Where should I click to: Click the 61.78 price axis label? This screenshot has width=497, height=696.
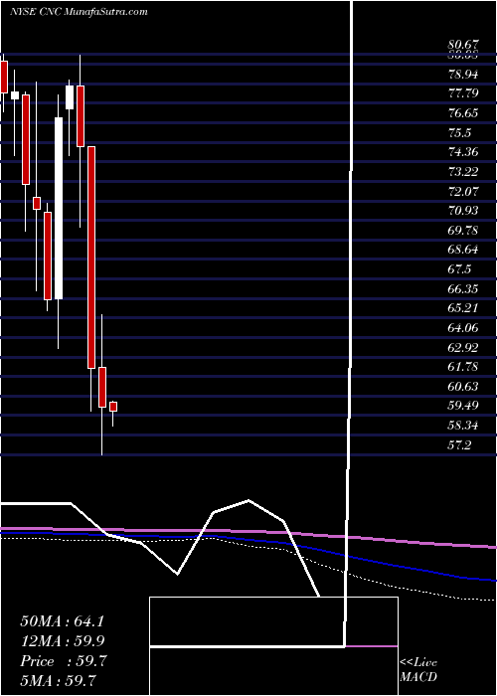click(463, 367)
